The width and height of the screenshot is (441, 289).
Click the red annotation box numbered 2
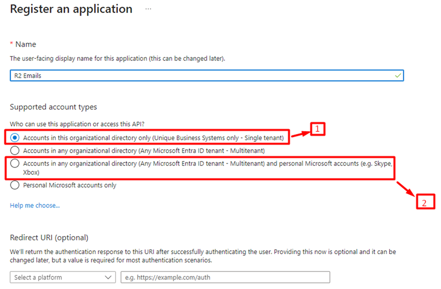[425, 201]
